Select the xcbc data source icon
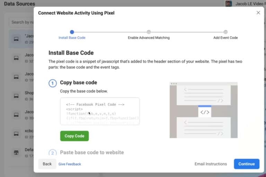This screenshot has width=266, height=177. [x=16, y=134]
